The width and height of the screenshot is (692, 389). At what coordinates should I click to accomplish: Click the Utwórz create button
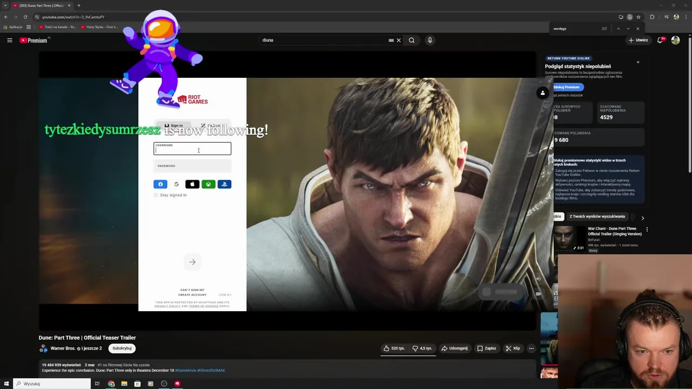[638, 40]
